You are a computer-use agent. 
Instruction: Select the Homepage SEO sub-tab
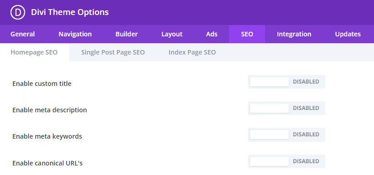[x=34, y=52]
